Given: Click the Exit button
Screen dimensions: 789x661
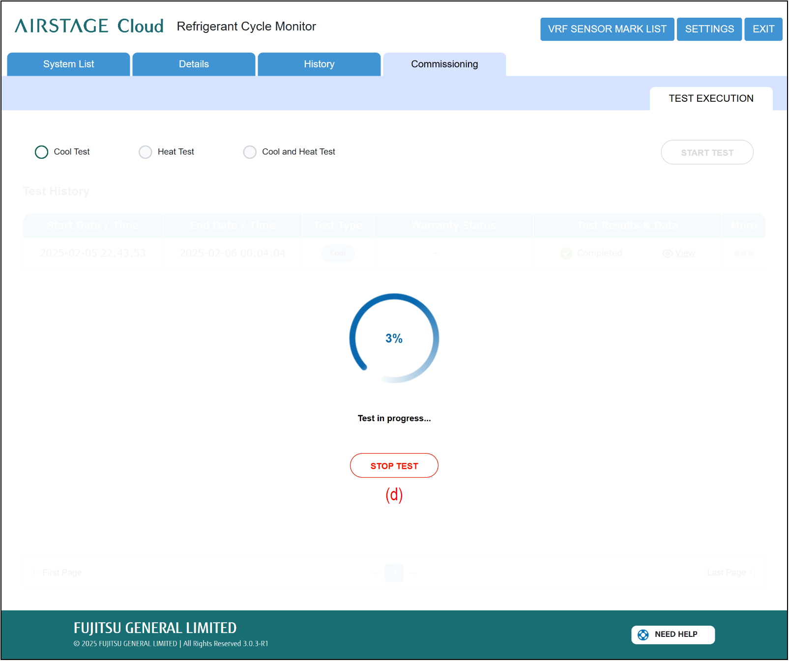Looking at the screenshot, I should click(763, 29).
